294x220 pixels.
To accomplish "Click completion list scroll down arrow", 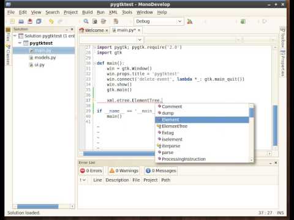I will pos(251,160).
